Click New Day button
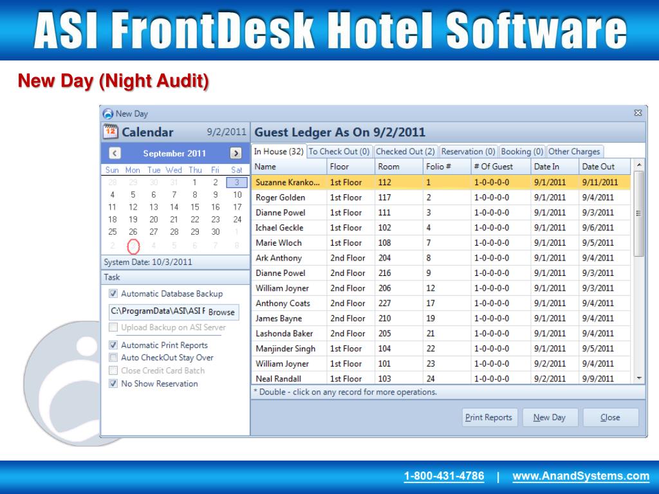Screen dimensions: 659x494 coord(550,417)
